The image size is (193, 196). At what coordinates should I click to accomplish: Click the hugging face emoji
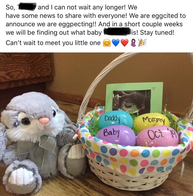point(107,43)
